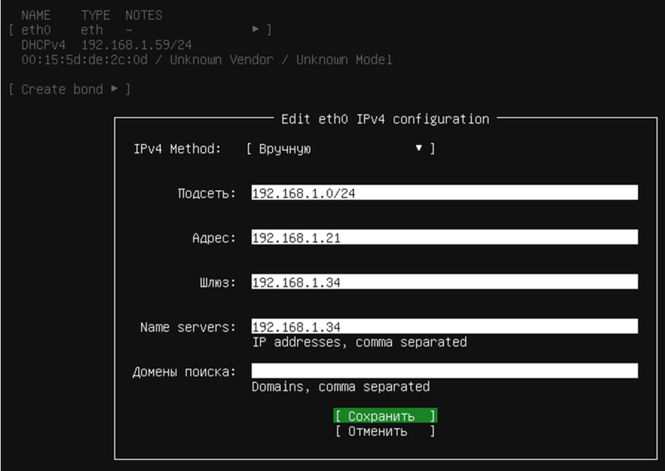Click the Name servers label
Image resolution: width=665 pixels, height=471 pixels.
pyautogui.click(x=188, y=327)
